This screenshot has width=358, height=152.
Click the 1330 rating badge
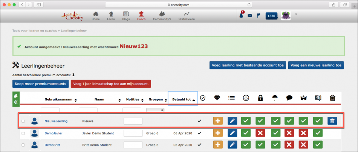271,16
